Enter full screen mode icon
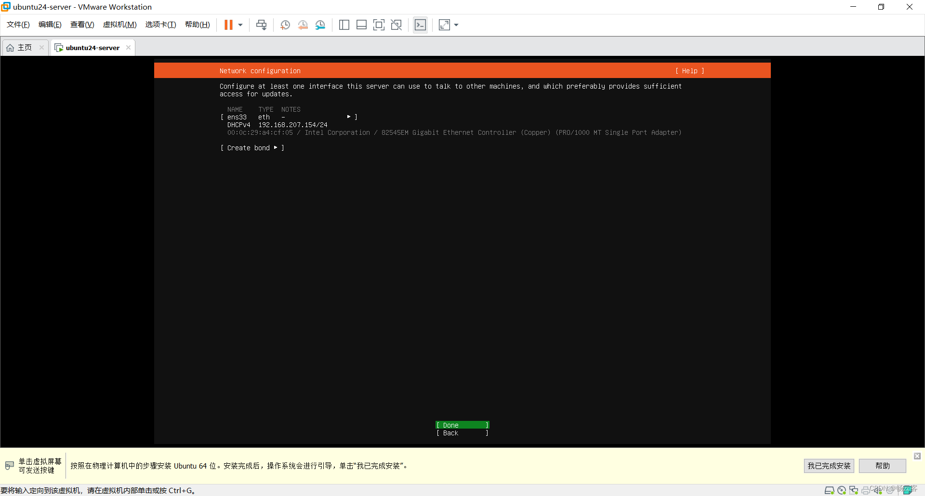925x496 pixels. point(379,25)
